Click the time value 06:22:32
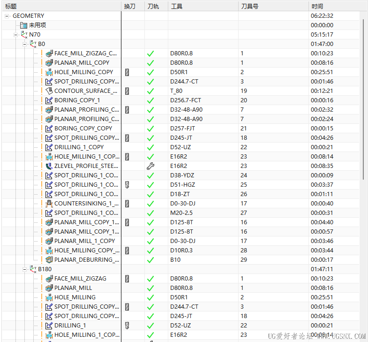 tap(322, 16)
